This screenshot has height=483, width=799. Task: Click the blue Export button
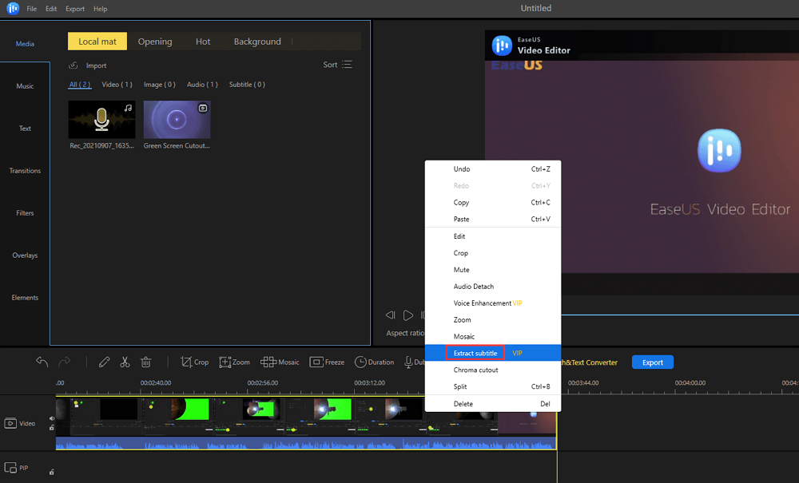click(653, 362)
